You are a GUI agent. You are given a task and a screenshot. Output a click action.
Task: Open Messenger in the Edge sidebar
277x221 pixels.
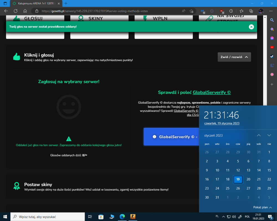point(272,38)
